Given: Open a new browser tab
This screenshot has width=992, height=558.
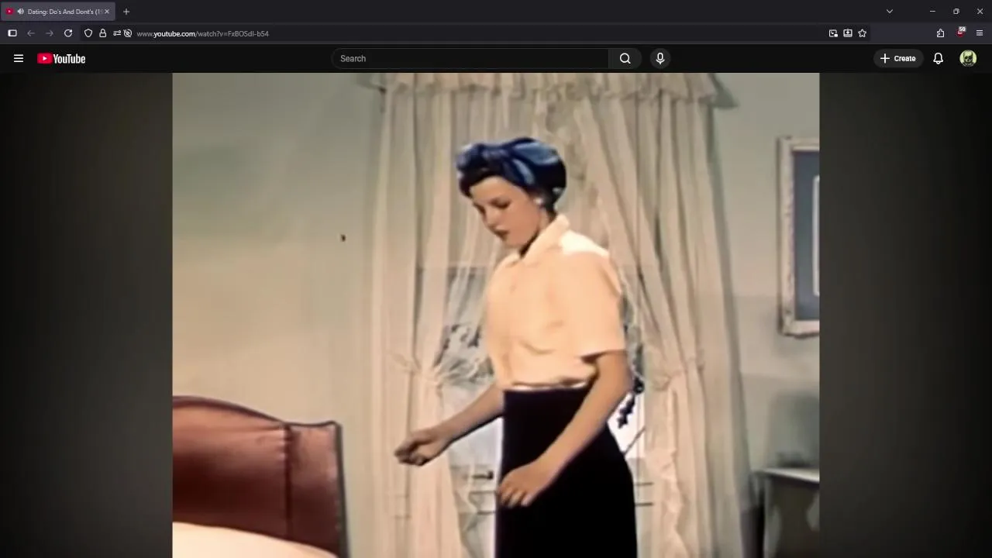Looking at the screenshot, I should pos(126,12).
